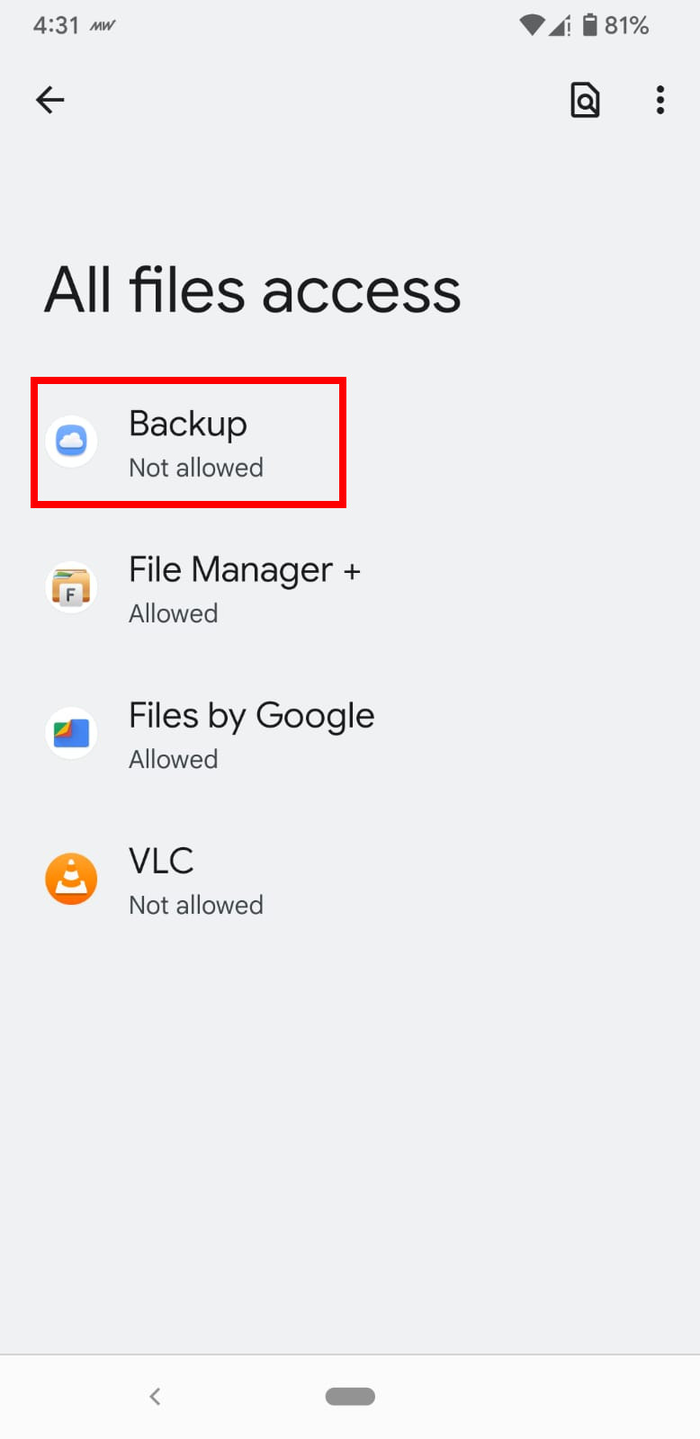Viewport: 700px width, 1439px height.
Task: Tap the home pill in navigation bar
Action: pos(350,1396)
